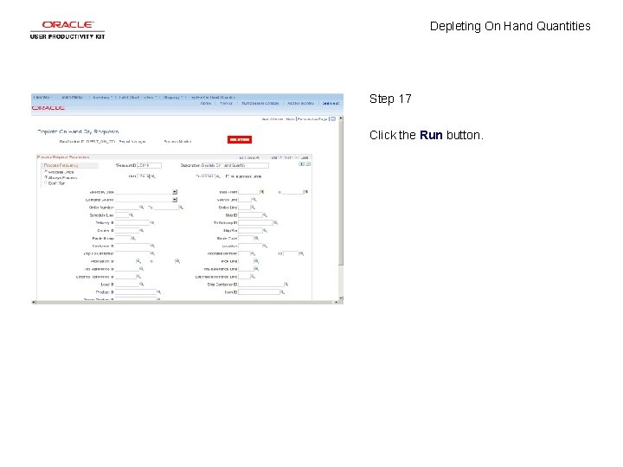Open lookup for Pick Line field
This screenshot has width=623, height=467.
click(x=256, y=261)
